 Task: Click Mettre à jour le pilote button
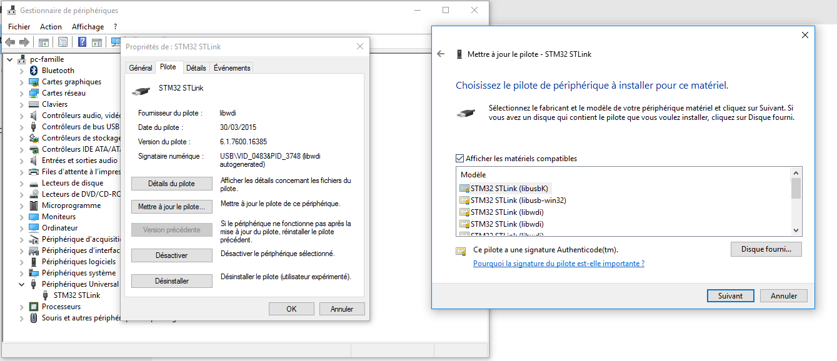[x=172, y=207]
